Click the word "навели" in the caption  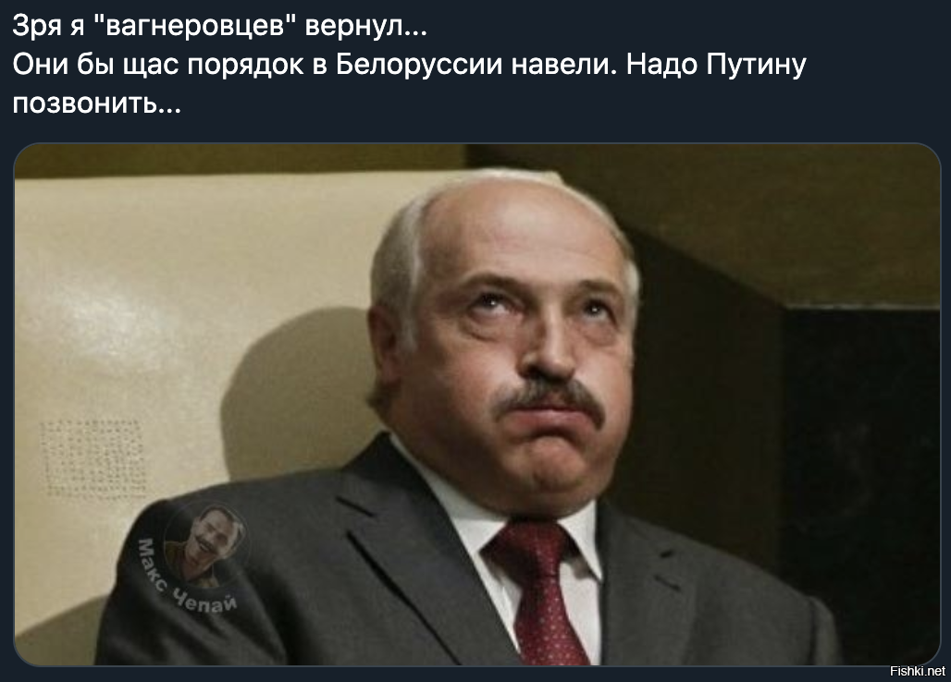(562, 64)
